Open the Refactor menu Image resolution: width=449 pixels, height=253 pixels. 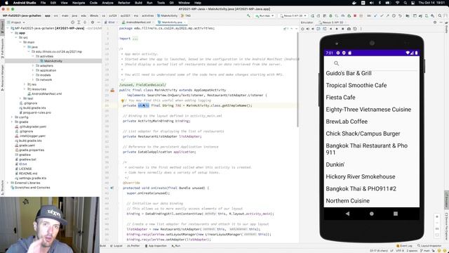click(124, 3)
